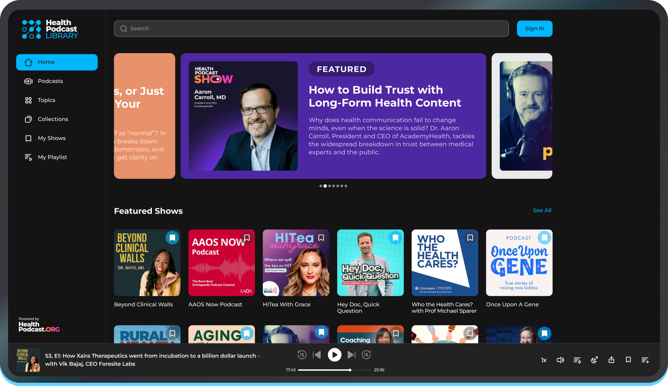
Task: Open "How to Build Trust with Long-Form Health Content"
Action: tap(385, 96)
